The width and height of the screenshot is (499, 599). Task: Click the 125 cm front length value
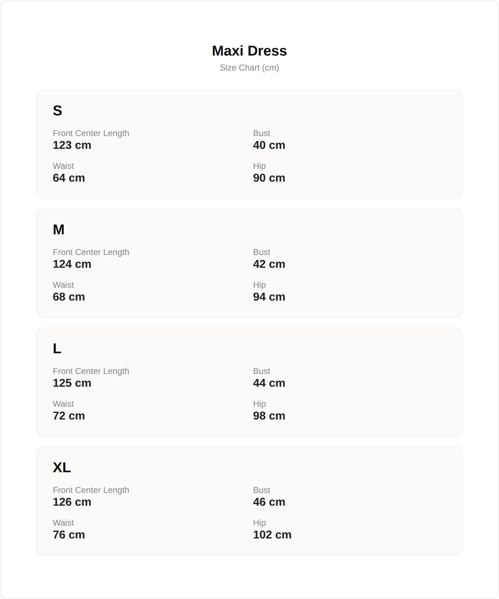[x=72, y=383]
